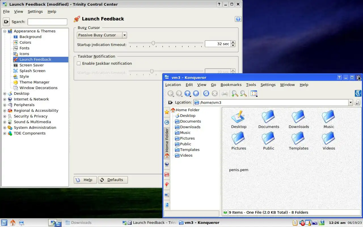Clear the Control Center search field icon
Image resolution: width=363 pixels, height=227 pixels.
6,22
